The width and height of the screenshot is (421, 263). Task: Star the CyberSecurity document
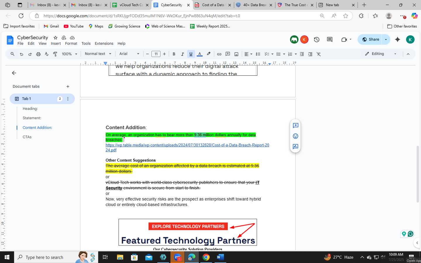[x=55, y=38]
